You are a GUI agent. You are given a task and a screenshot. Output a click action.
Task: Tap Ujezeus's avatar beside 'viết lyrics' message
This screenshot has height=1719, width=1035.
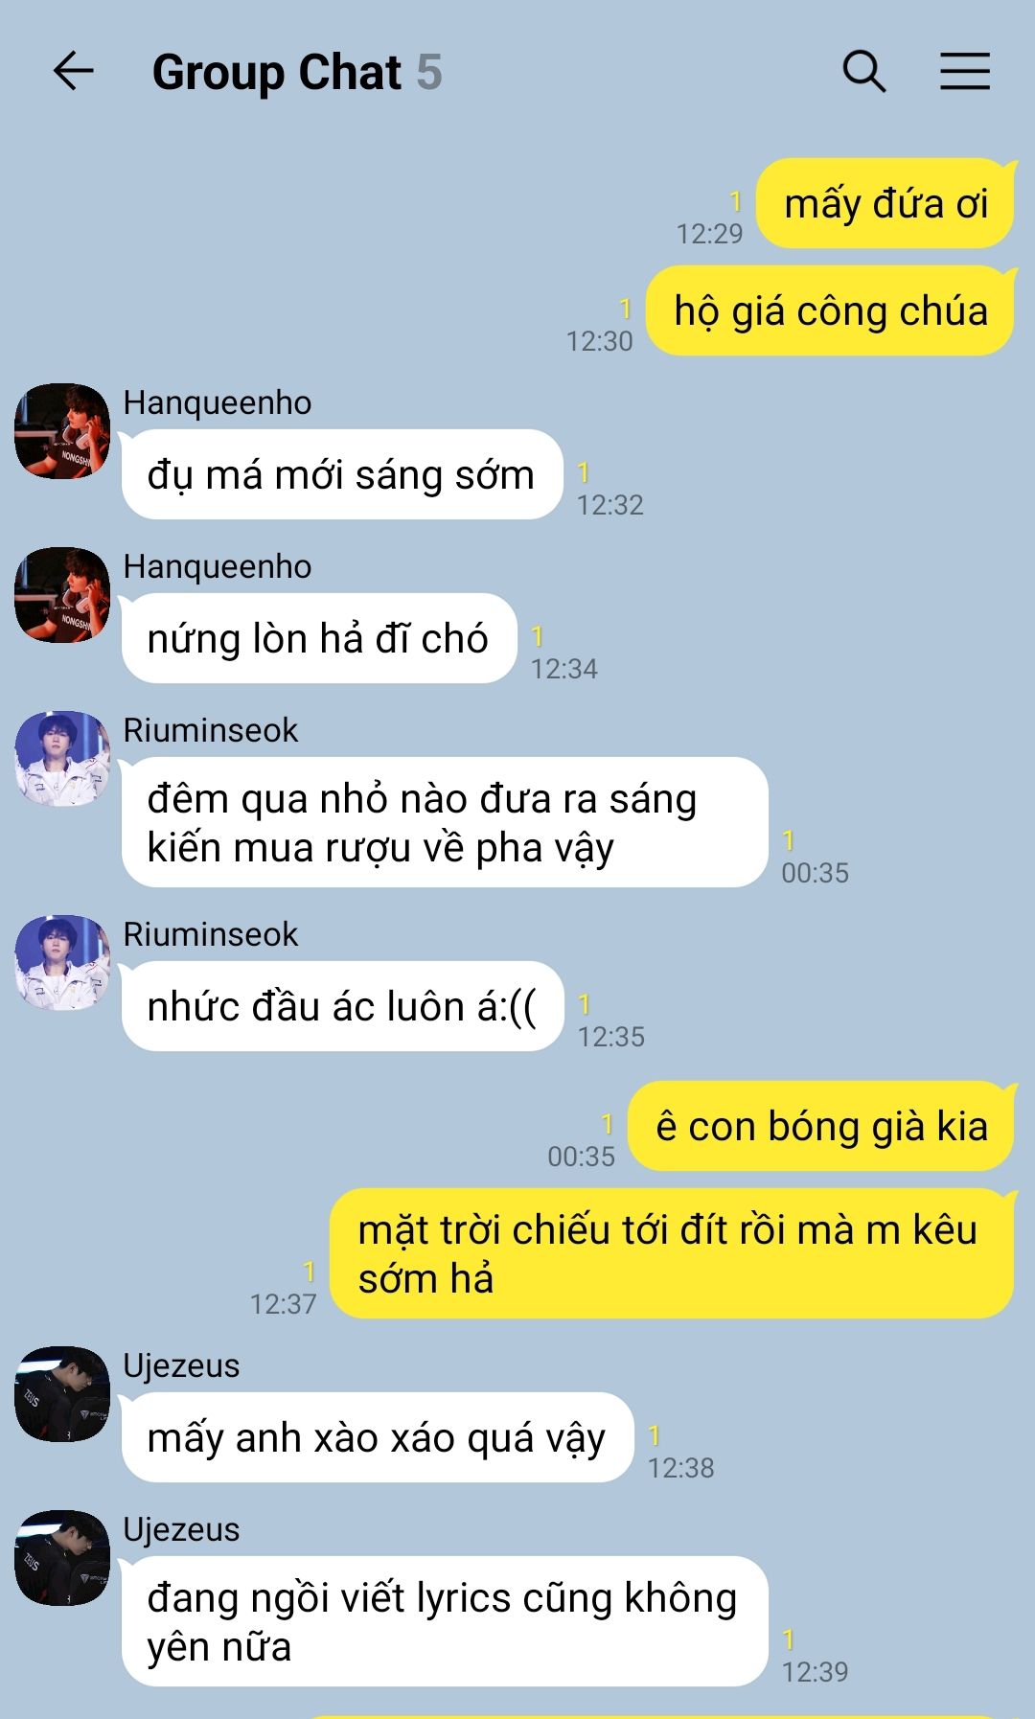click(x=62, y=1558)
